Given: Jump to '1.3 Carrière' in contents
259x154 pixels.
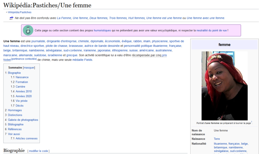Looking at the screenshot, I should coord(20,87).
